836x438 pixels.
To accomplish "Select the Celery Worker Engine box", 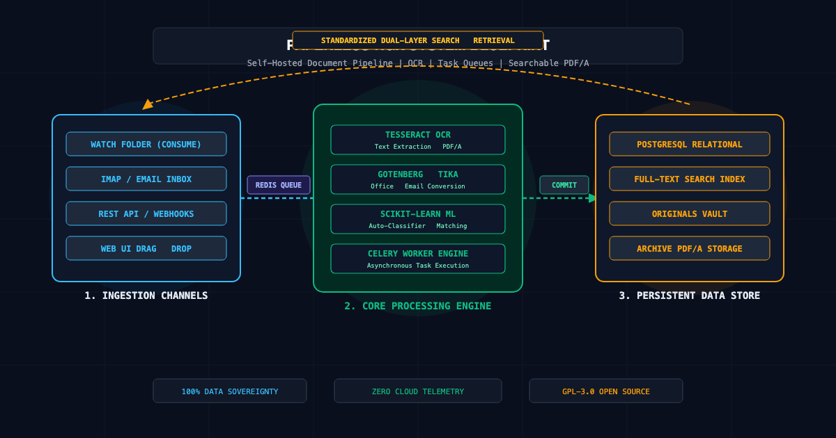I will tap(418, 259).
